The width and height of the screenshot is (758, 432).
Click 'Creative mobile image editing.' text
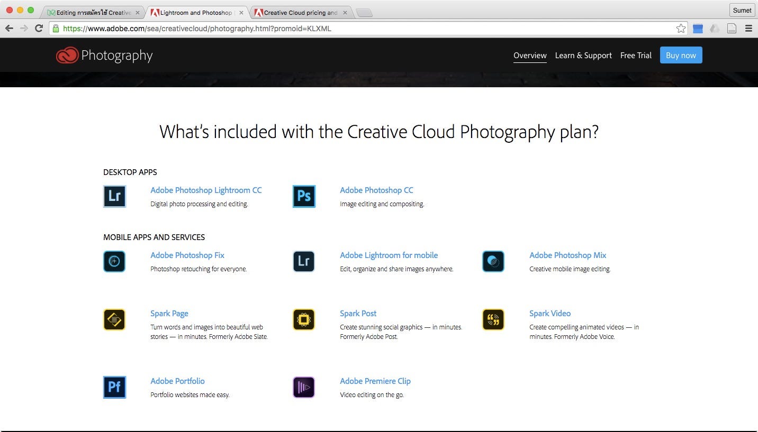point(570,269)
